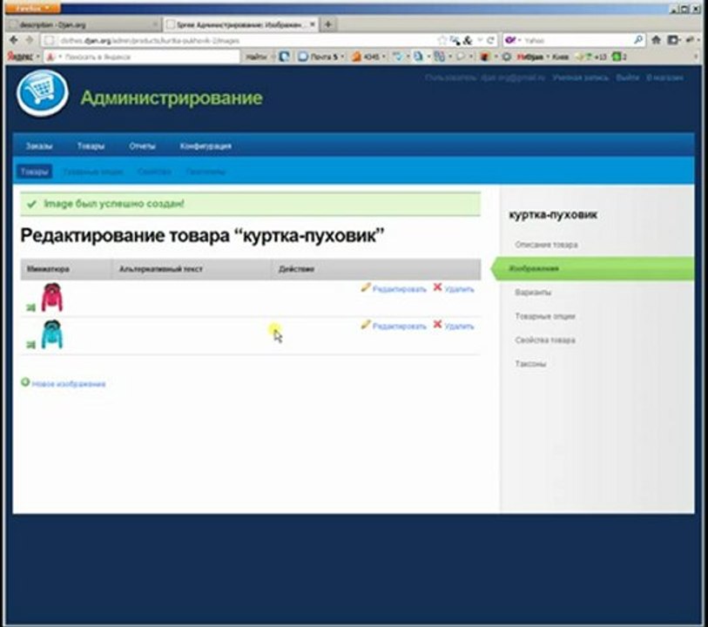
Task: Reload the page using the refresh icon
Action: point(490,40)
